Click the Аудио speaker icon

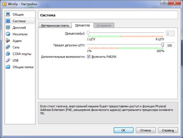point(8,41)
